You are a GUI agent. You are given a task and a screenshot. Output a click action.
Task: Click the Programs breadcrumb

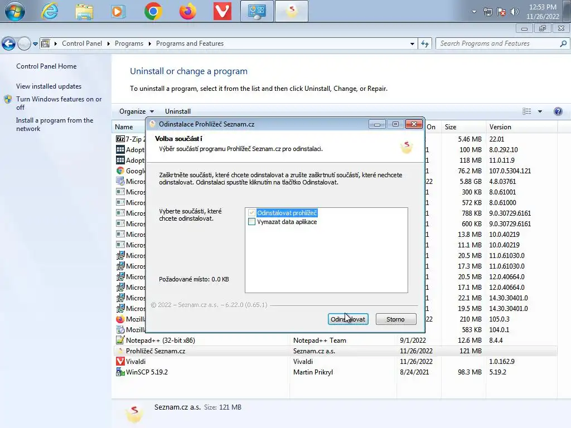point(129,43)
